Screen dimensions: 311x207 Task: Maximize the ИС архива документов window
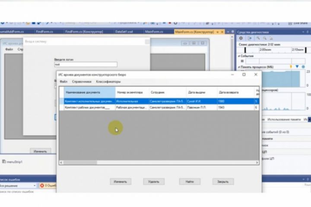pyautogui.click(x=244, y=75)
